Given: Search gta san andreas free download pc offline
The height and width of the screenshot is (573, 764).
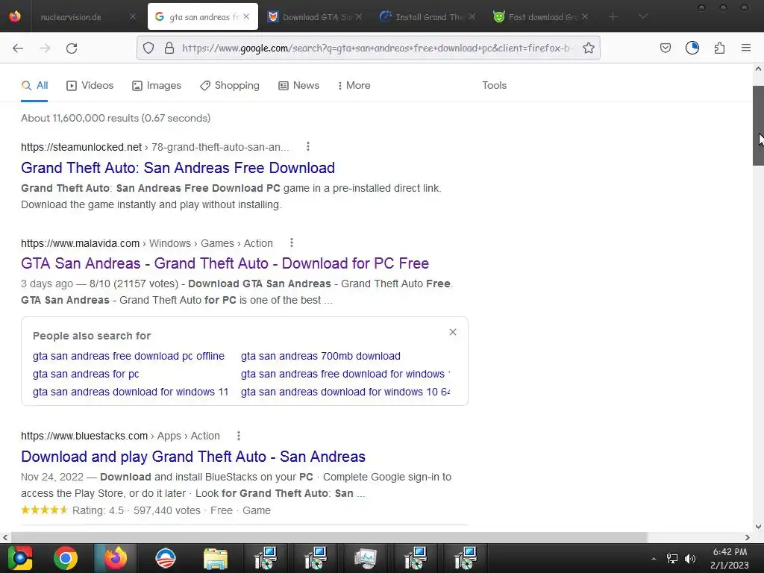Looking at the screenshot, I should (128, 356).
